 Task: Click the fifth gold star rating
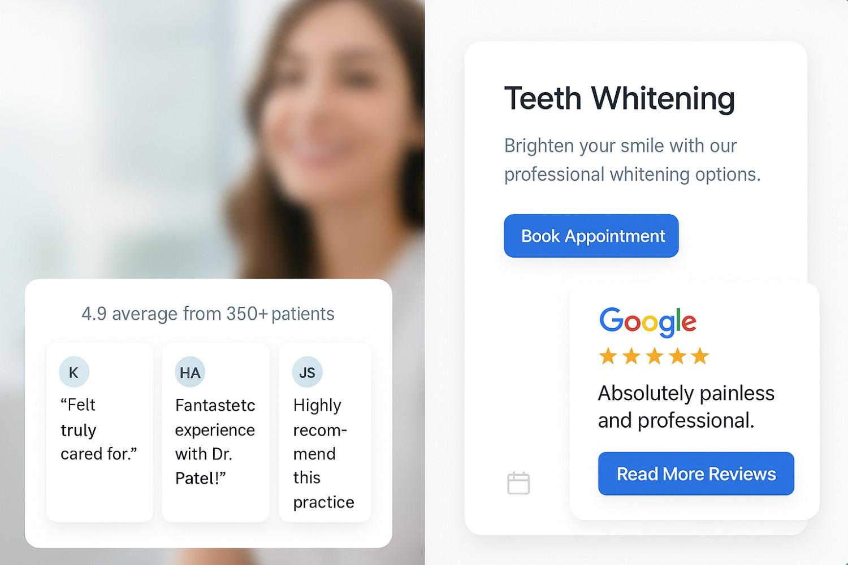700,356
